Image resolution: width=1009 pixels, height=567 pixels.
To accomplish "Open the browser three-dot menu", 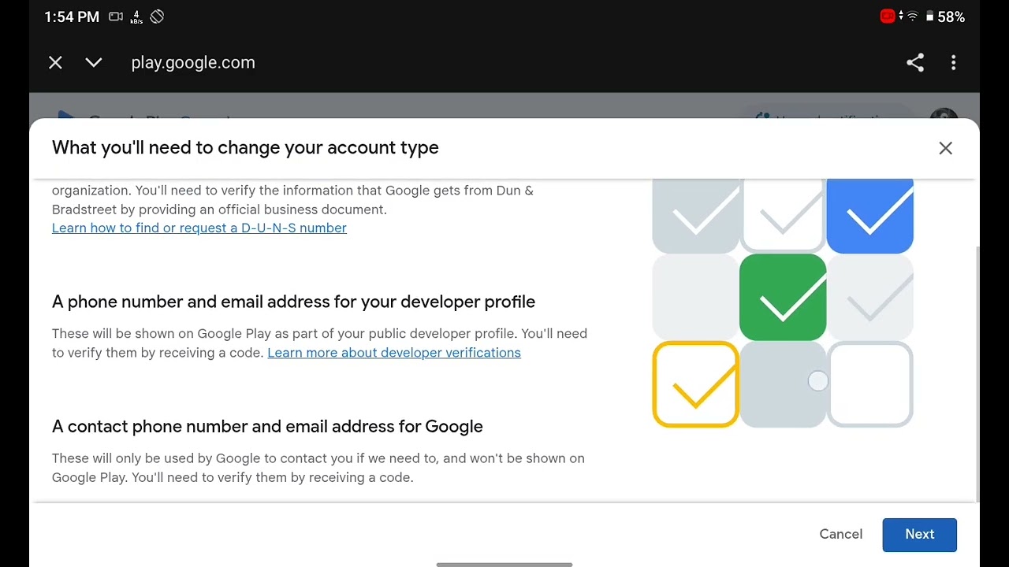I will pyautogui.click(x=953, y=63).
